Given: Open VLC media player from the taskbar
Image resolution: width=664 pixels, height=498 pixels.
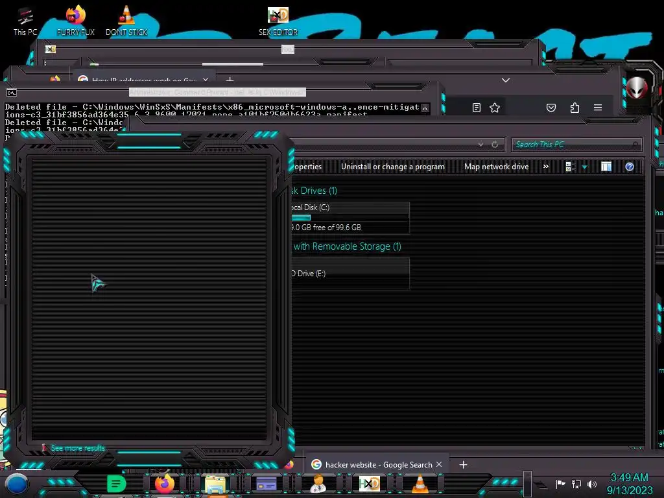Looking at the screenshot, I should click(420, 484).
